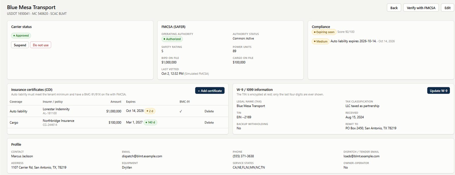
Task: Open the Edit carrier button
Action: pyautogui.click(x=447, y=8)
